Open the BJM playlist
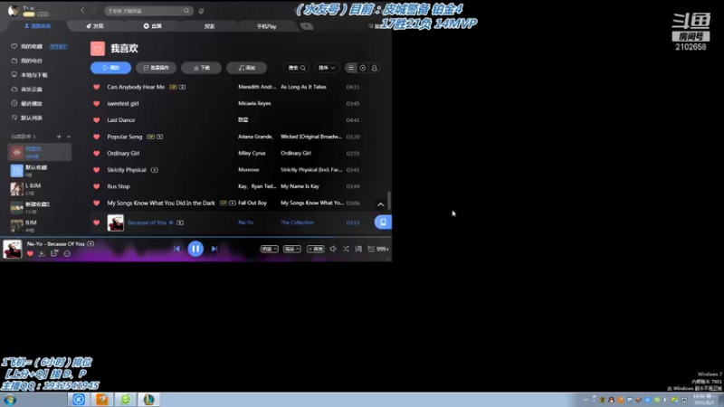The height and width of the screenshot is (407, 724). [x=40, y=225]
